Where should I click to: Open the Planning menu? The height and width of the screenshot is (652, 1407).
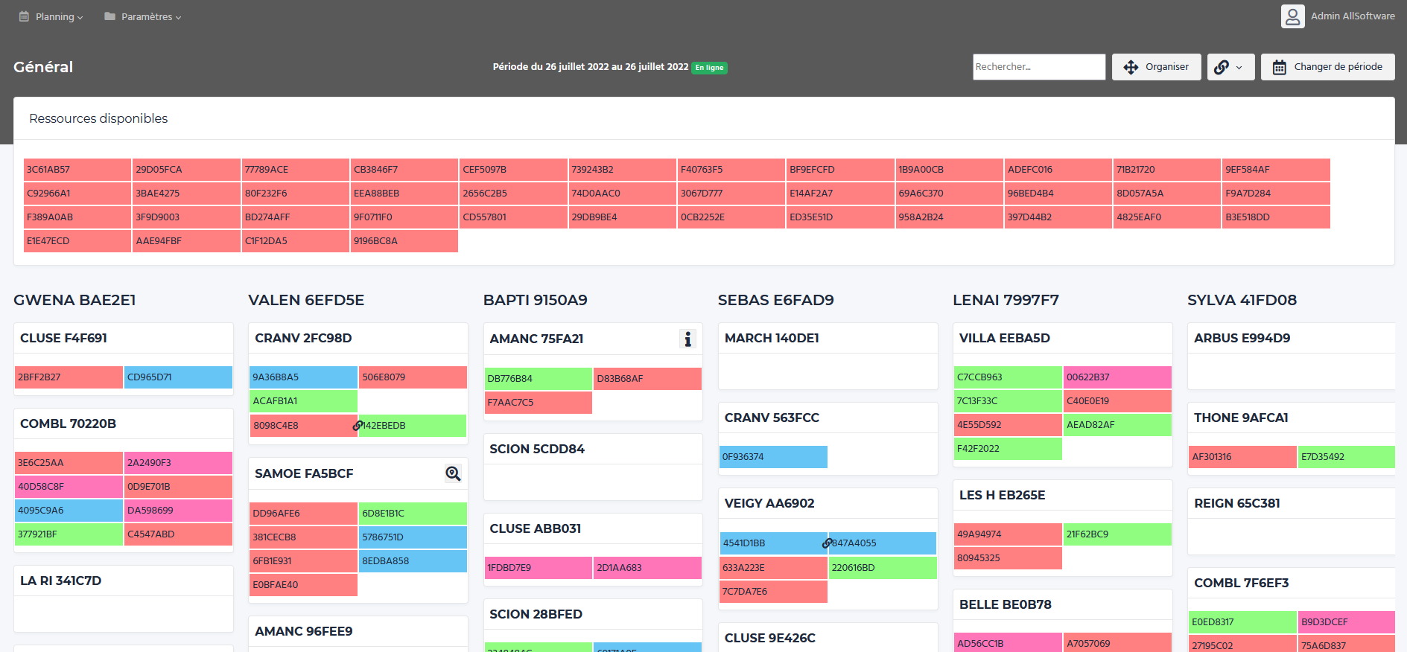tap(51, 16)
